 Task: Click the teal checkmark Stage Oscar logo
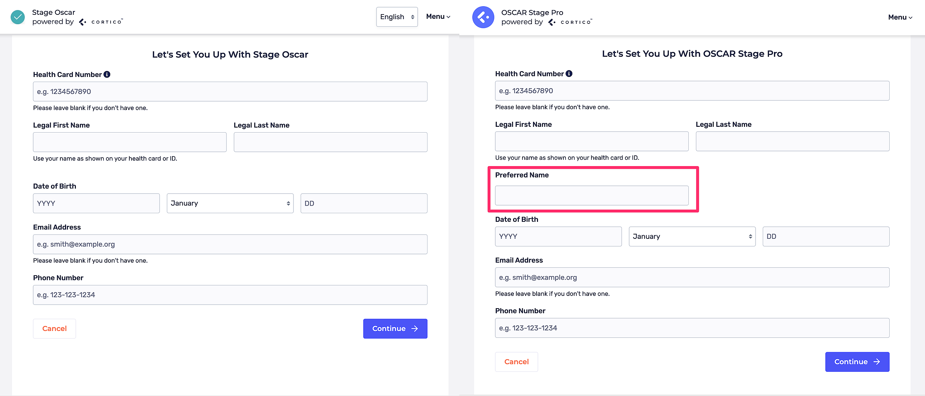[17, 17]
